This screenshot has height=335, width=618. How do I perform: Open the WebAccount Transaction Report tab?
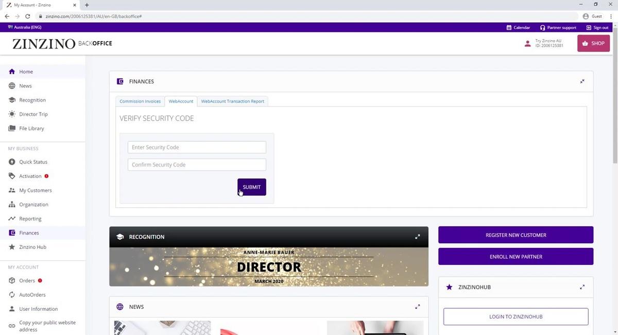tap(232, 101)
